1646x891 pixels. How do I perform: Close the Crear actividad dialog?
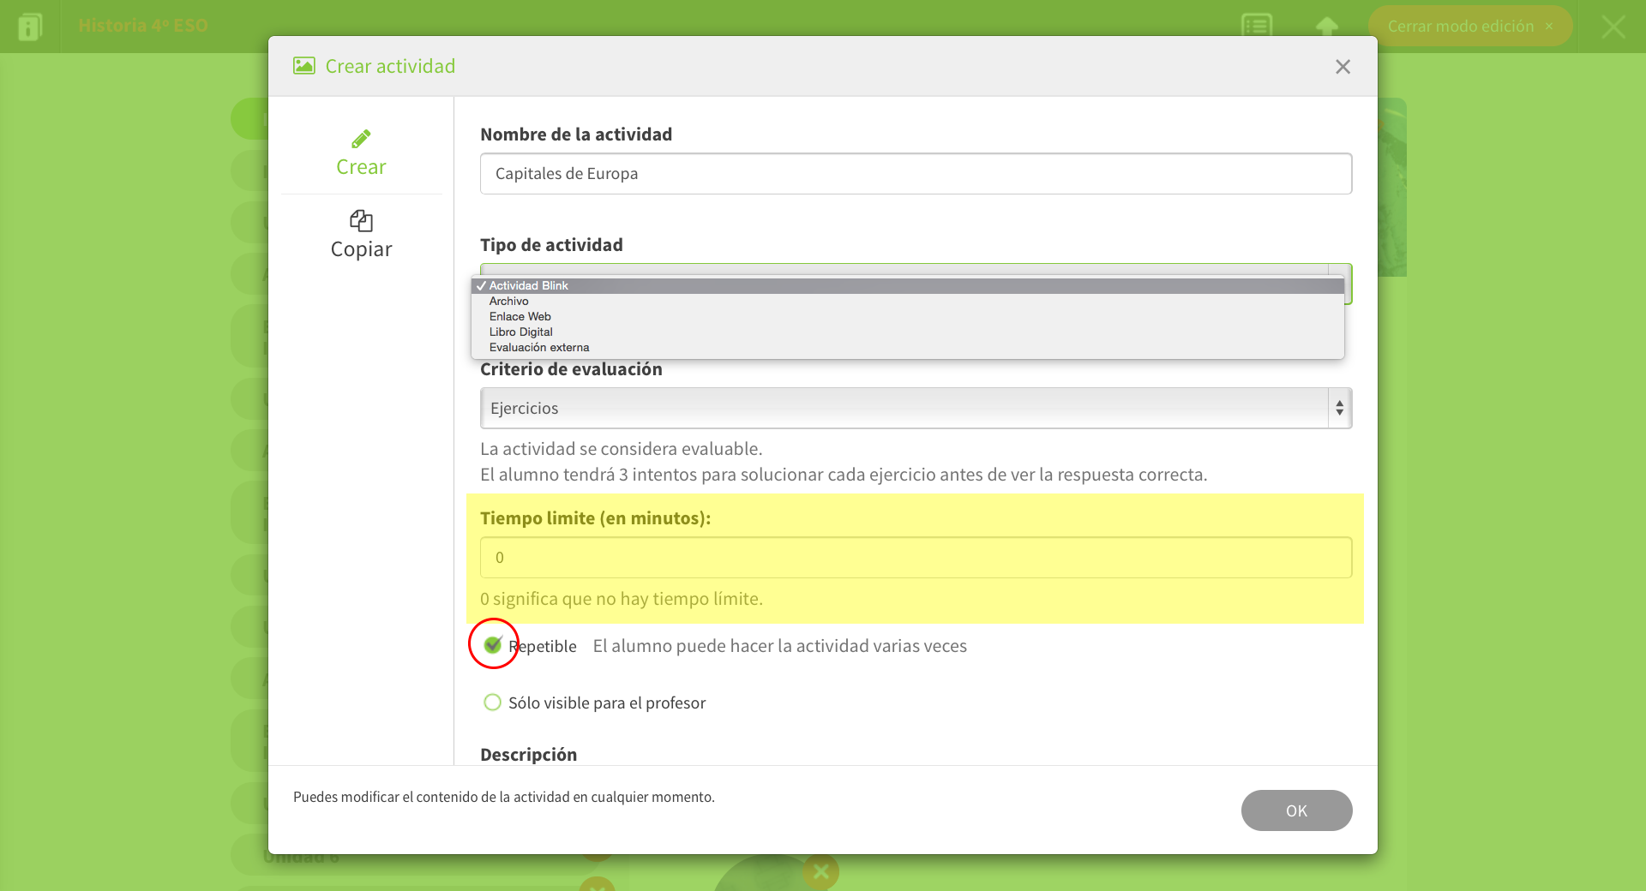click(1343, 67)
